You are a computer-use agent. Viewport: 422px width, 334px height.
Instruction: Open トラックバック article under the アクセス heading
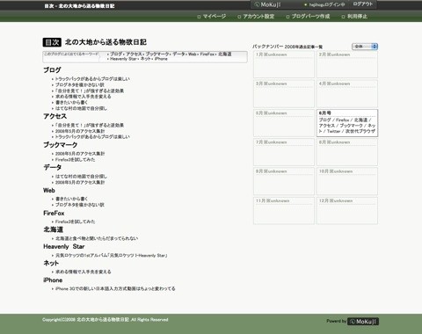(x=92, y=137)
